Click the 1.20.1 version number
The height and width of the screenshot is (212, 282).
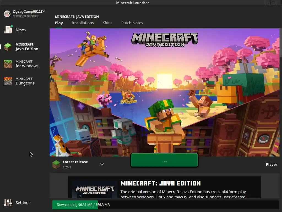[x=67, y=167]
